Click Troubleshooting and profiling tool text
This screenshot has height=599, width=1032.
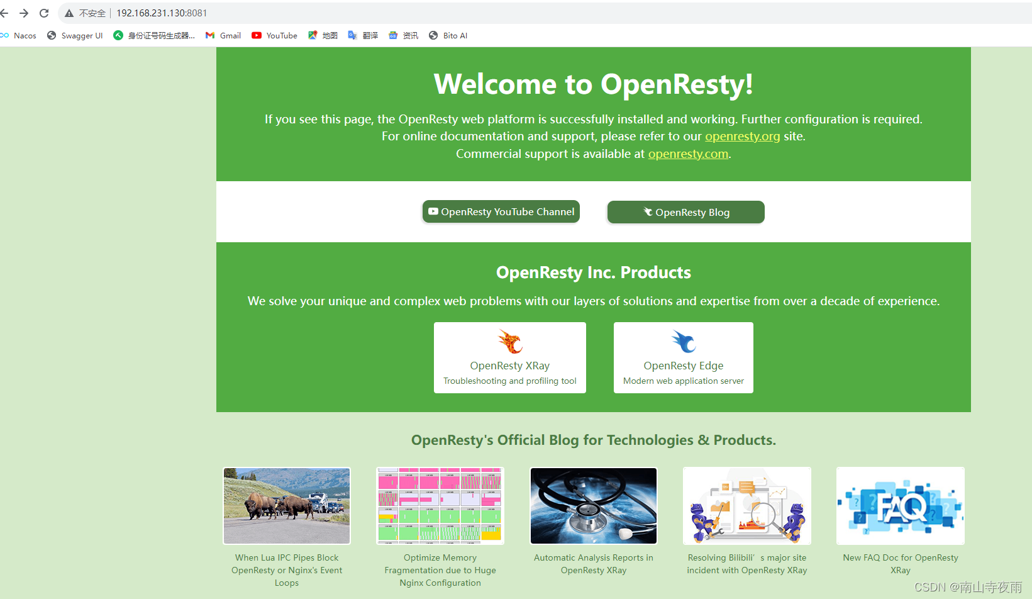pyautogui.click(x=510, y=381)
